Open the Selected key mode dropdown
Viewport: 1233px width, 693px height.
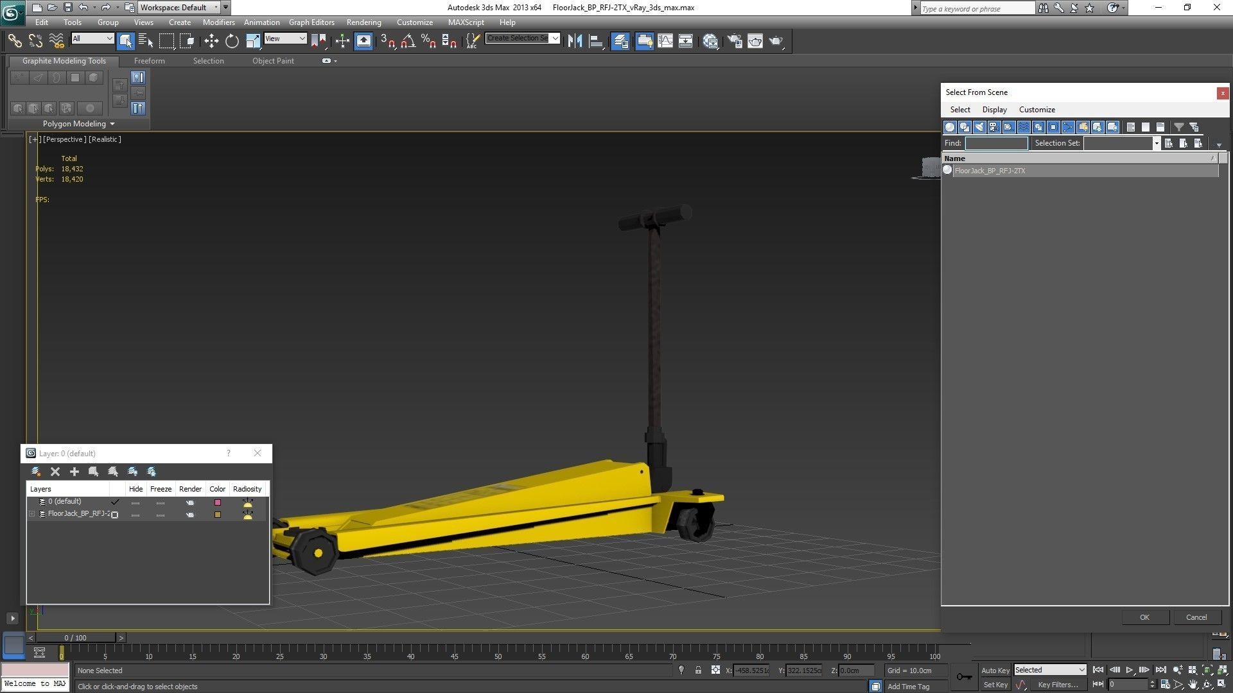click(x=1050, y=670)
